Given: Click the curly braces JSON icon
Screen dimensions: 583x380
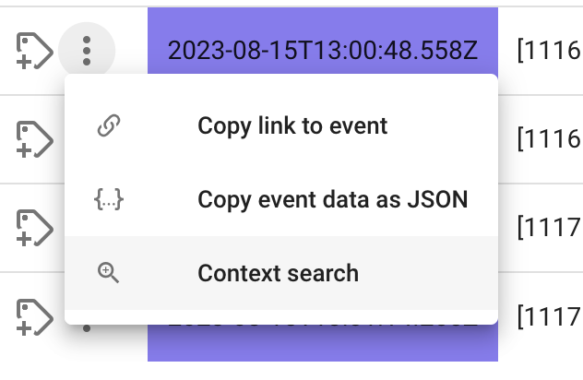Looking at the screenshot, I should pyautogui.click(x=109, y=199).
